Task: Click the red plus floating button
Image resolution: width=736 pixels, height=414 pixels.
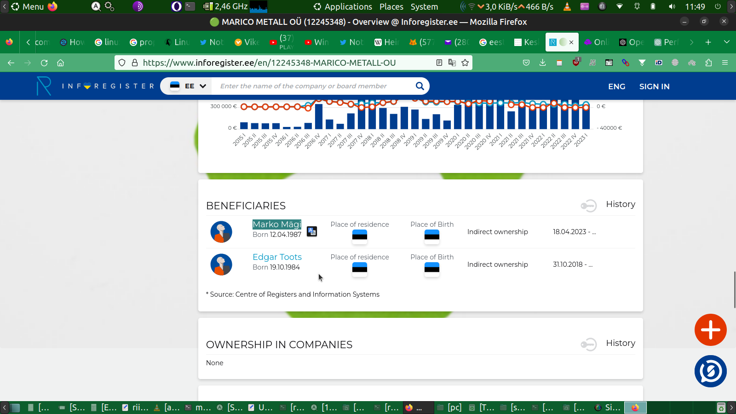Action: pos(710,330)
